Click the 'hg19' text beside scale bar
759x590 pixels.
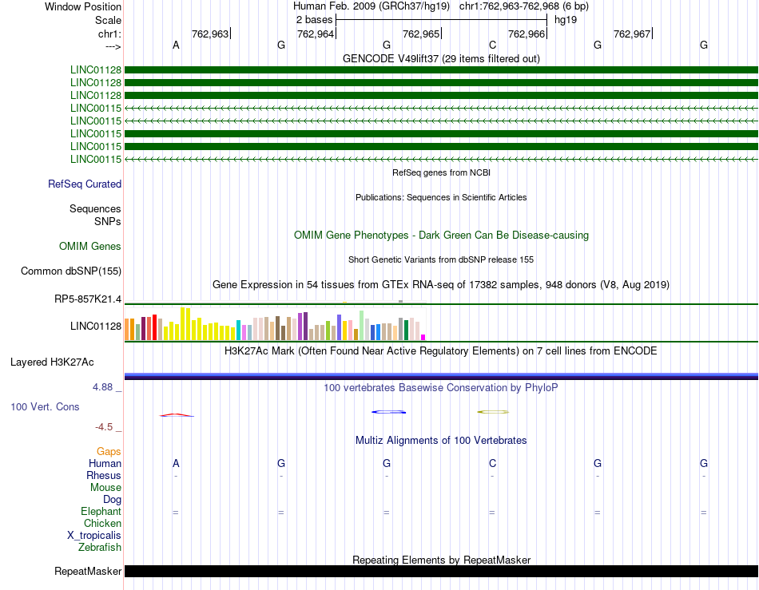click(x=566, y=20)
